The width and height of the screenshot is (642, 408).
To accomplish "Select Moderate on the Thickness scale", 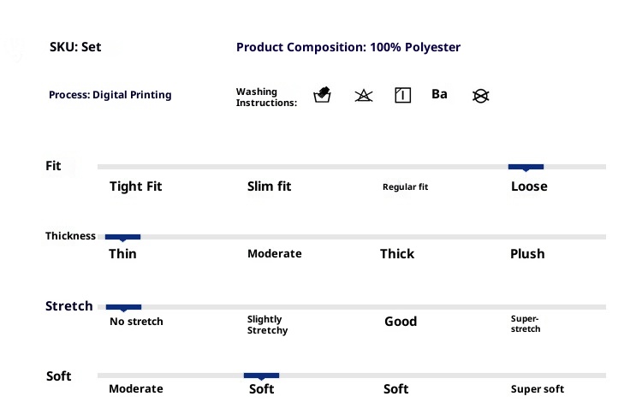I will coord(274,254).
